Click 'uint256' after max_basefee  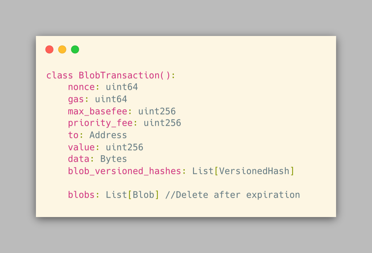click(157, 111)
